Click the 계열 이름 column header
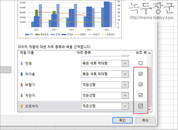The height and width of the screenshot is (130, 178). [27, 53]
